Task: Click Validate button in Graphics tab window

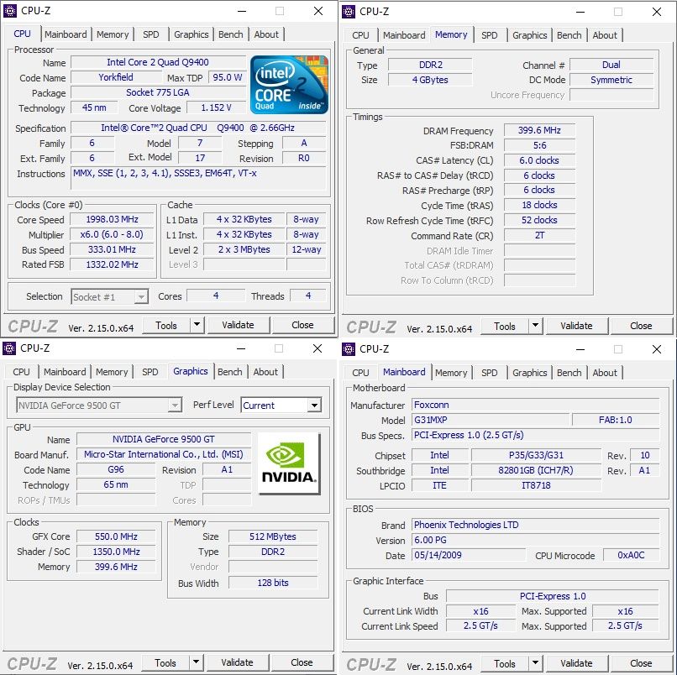Action: [x=237, y=662]
